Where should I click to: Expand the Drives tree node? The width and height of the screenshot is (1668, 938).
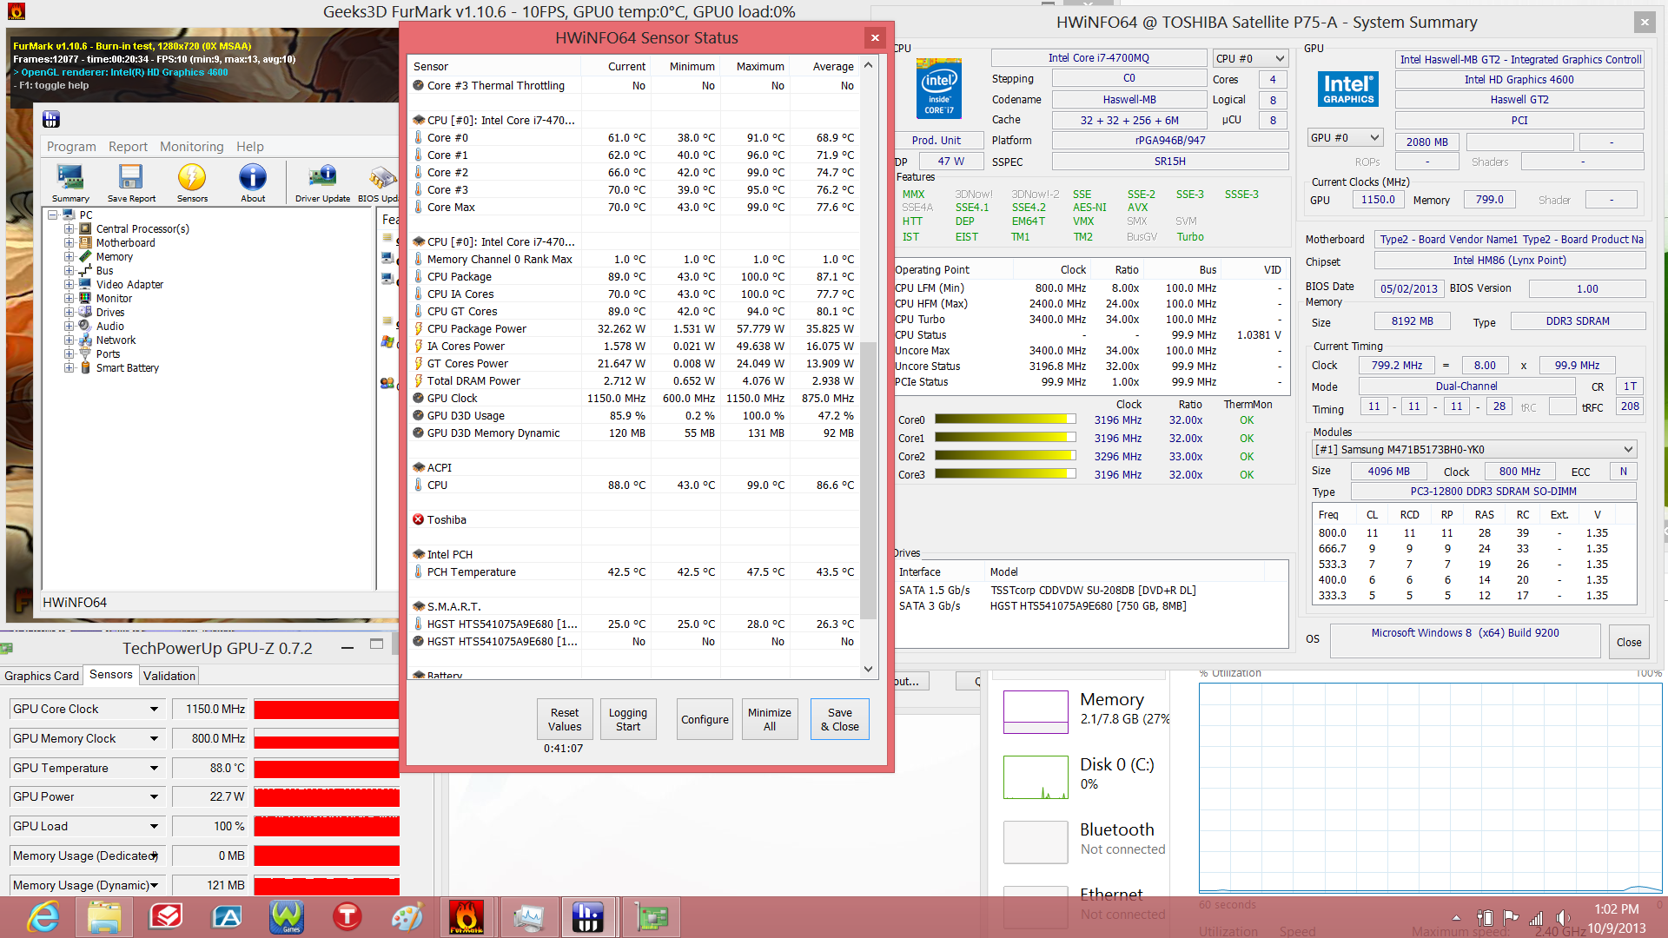point(69,313)
